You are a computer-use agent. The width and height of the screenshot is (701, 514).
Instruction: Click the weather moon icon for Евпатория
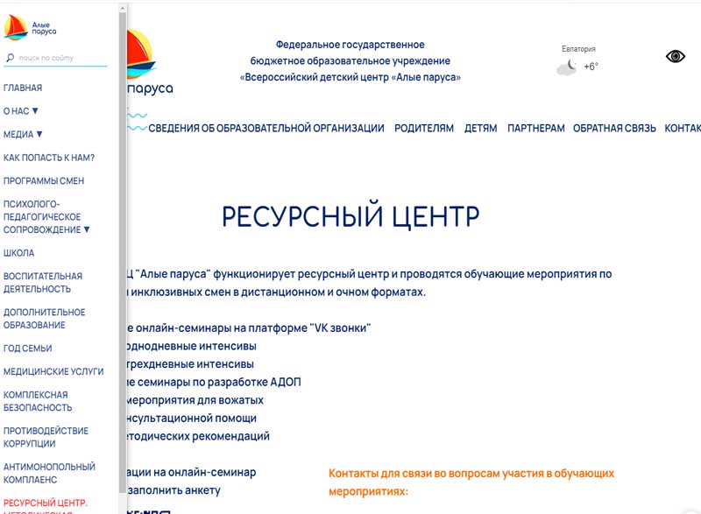[x=567, y=67]
